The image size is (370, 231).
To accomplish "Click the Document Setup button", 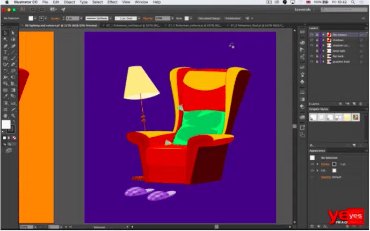I will (209, 18).
